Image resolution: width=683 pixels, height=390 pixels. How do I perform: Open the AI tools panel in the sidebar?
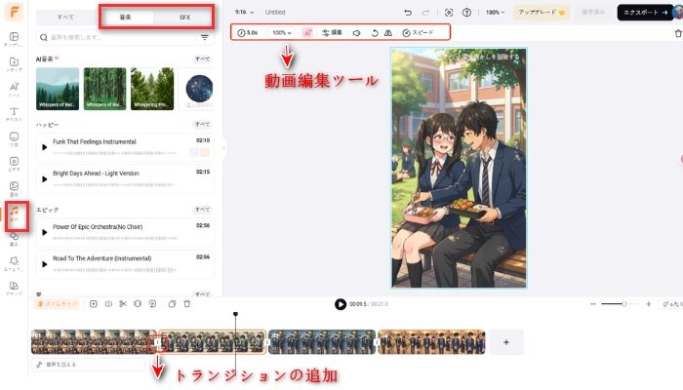[x=14, y=90]
